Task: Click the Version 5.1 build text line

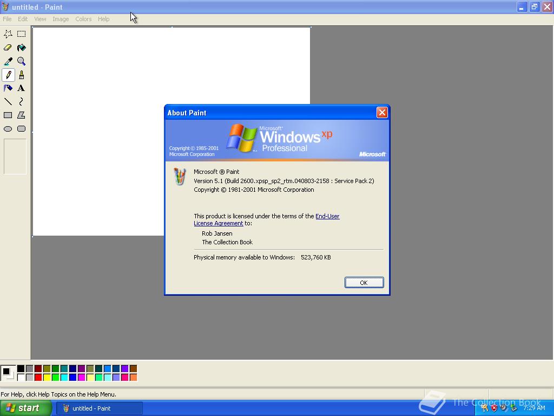Action: coord(283,181)
